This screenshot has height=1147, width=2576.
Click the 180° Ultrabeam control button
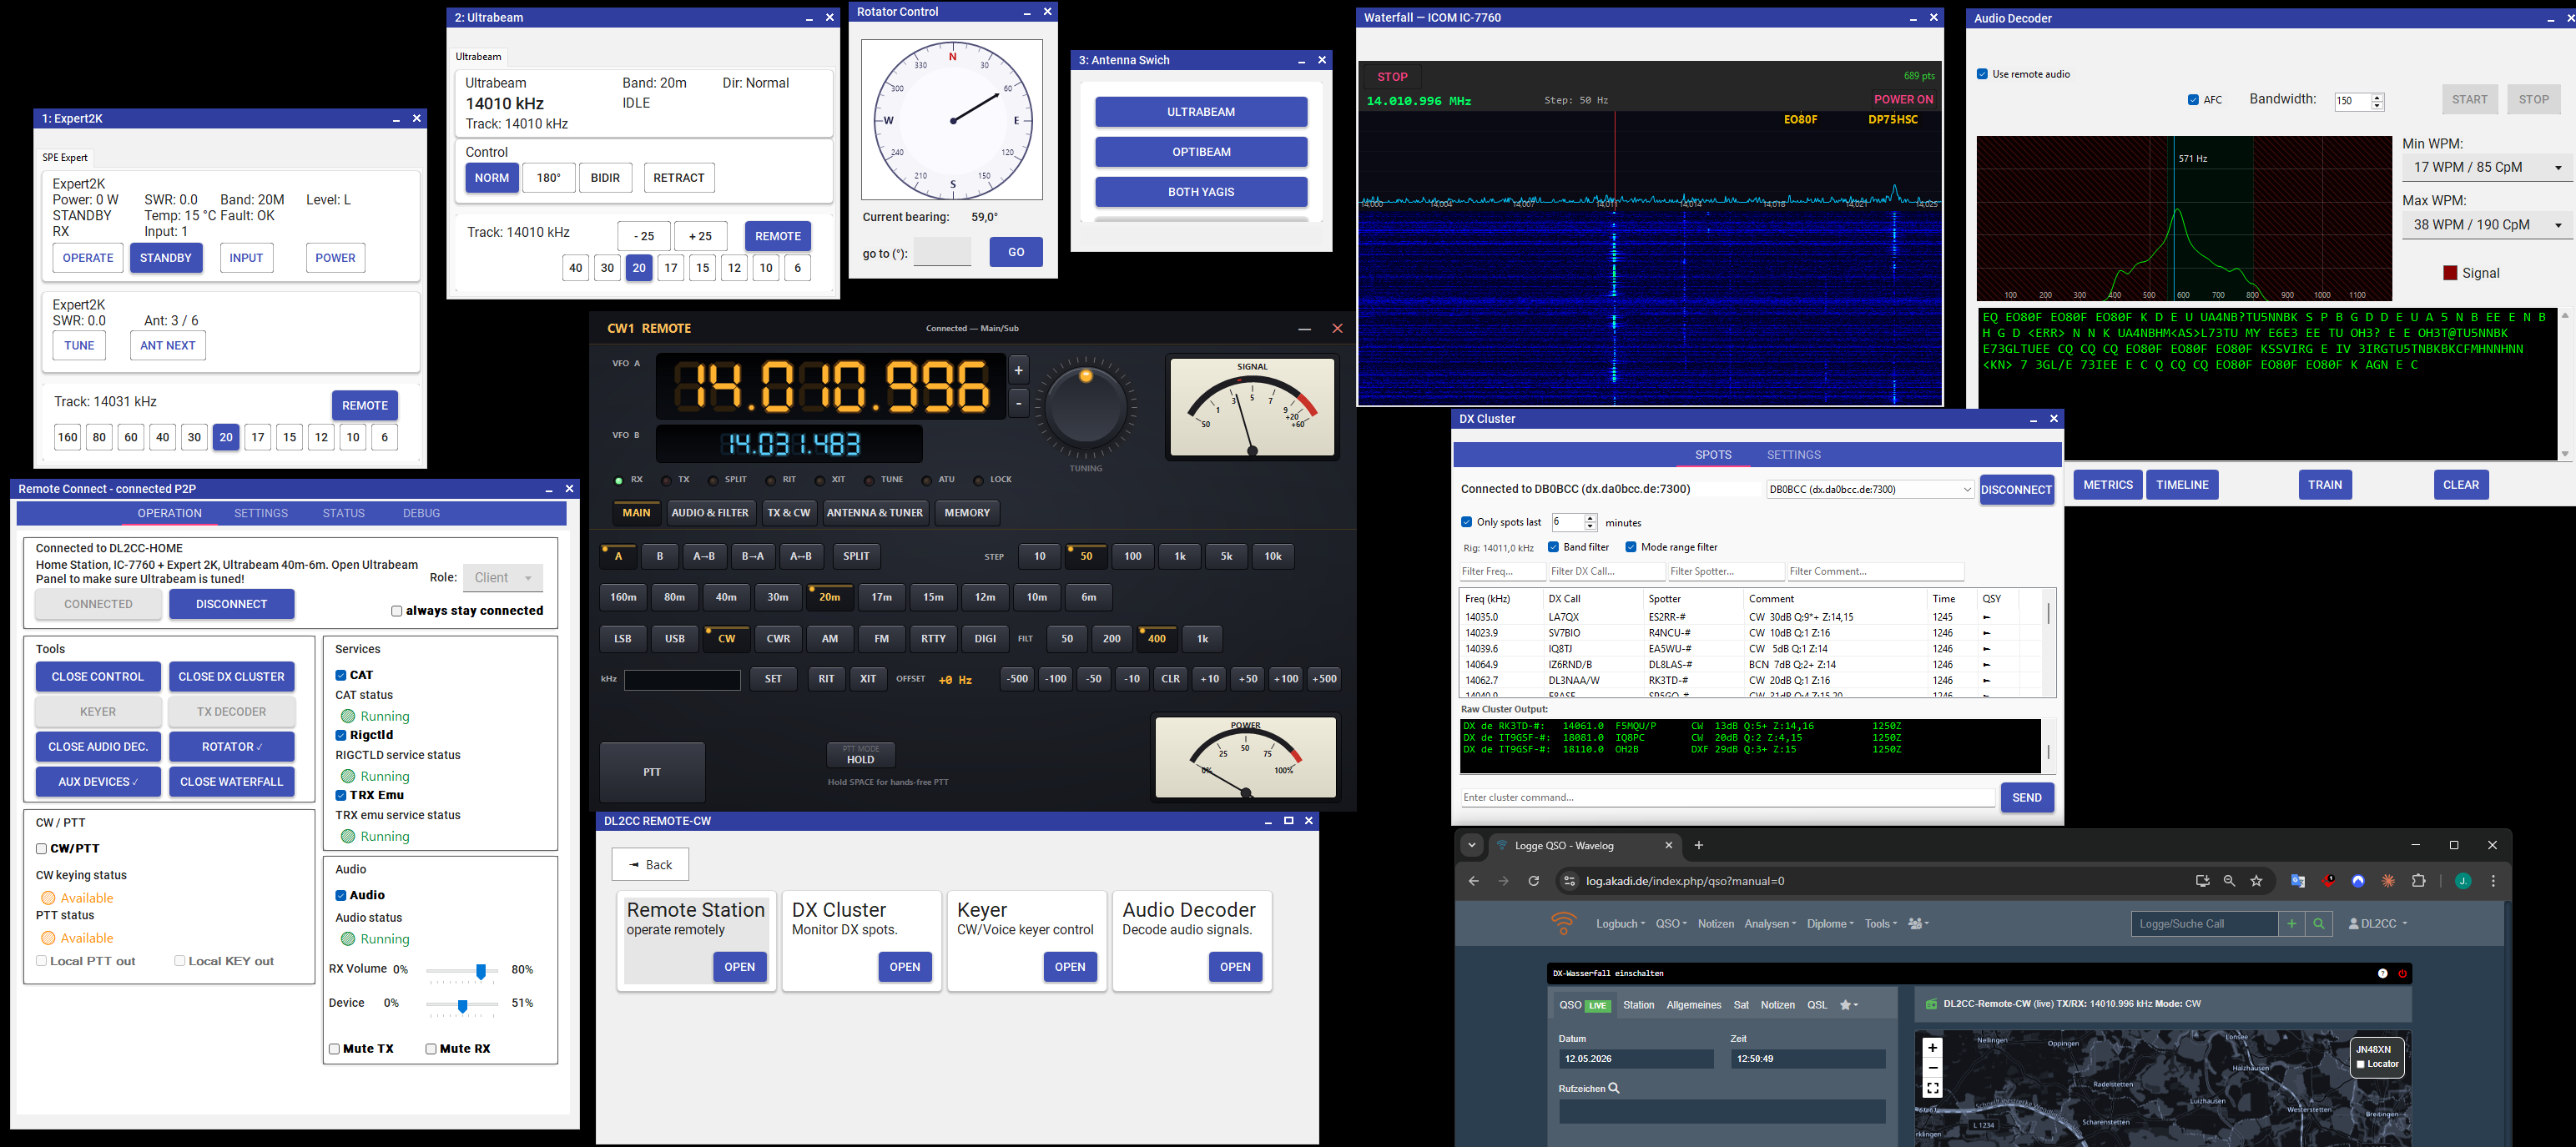click(549, 178)
